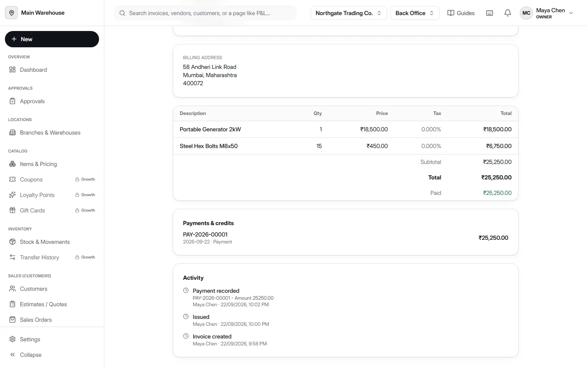The image size is (587, 367).
Task: Click the Transfer History arrows icon
Action: tap(13, 257)
